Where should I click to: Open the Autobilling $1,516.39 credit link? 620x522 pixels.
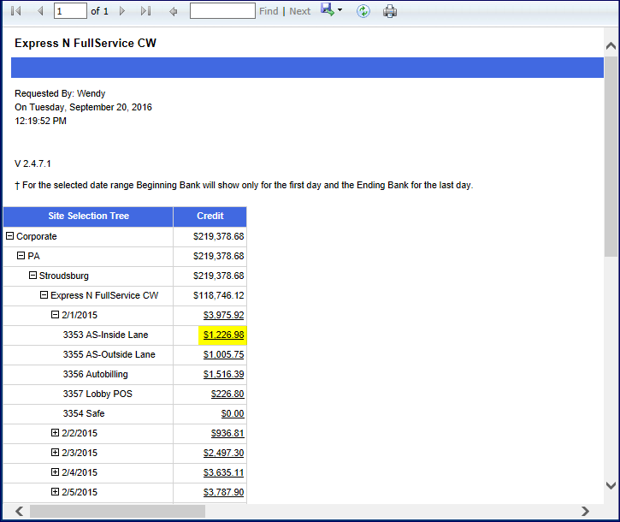coord(223,374)
